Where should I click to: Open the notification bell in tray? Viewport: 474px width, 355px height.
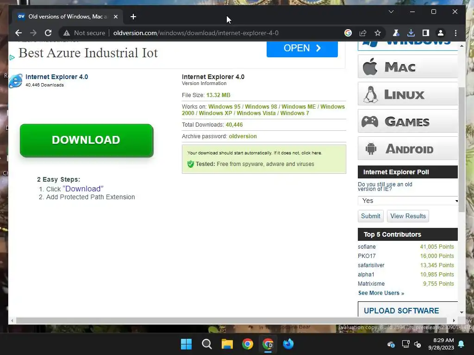[x=462, y=344]
